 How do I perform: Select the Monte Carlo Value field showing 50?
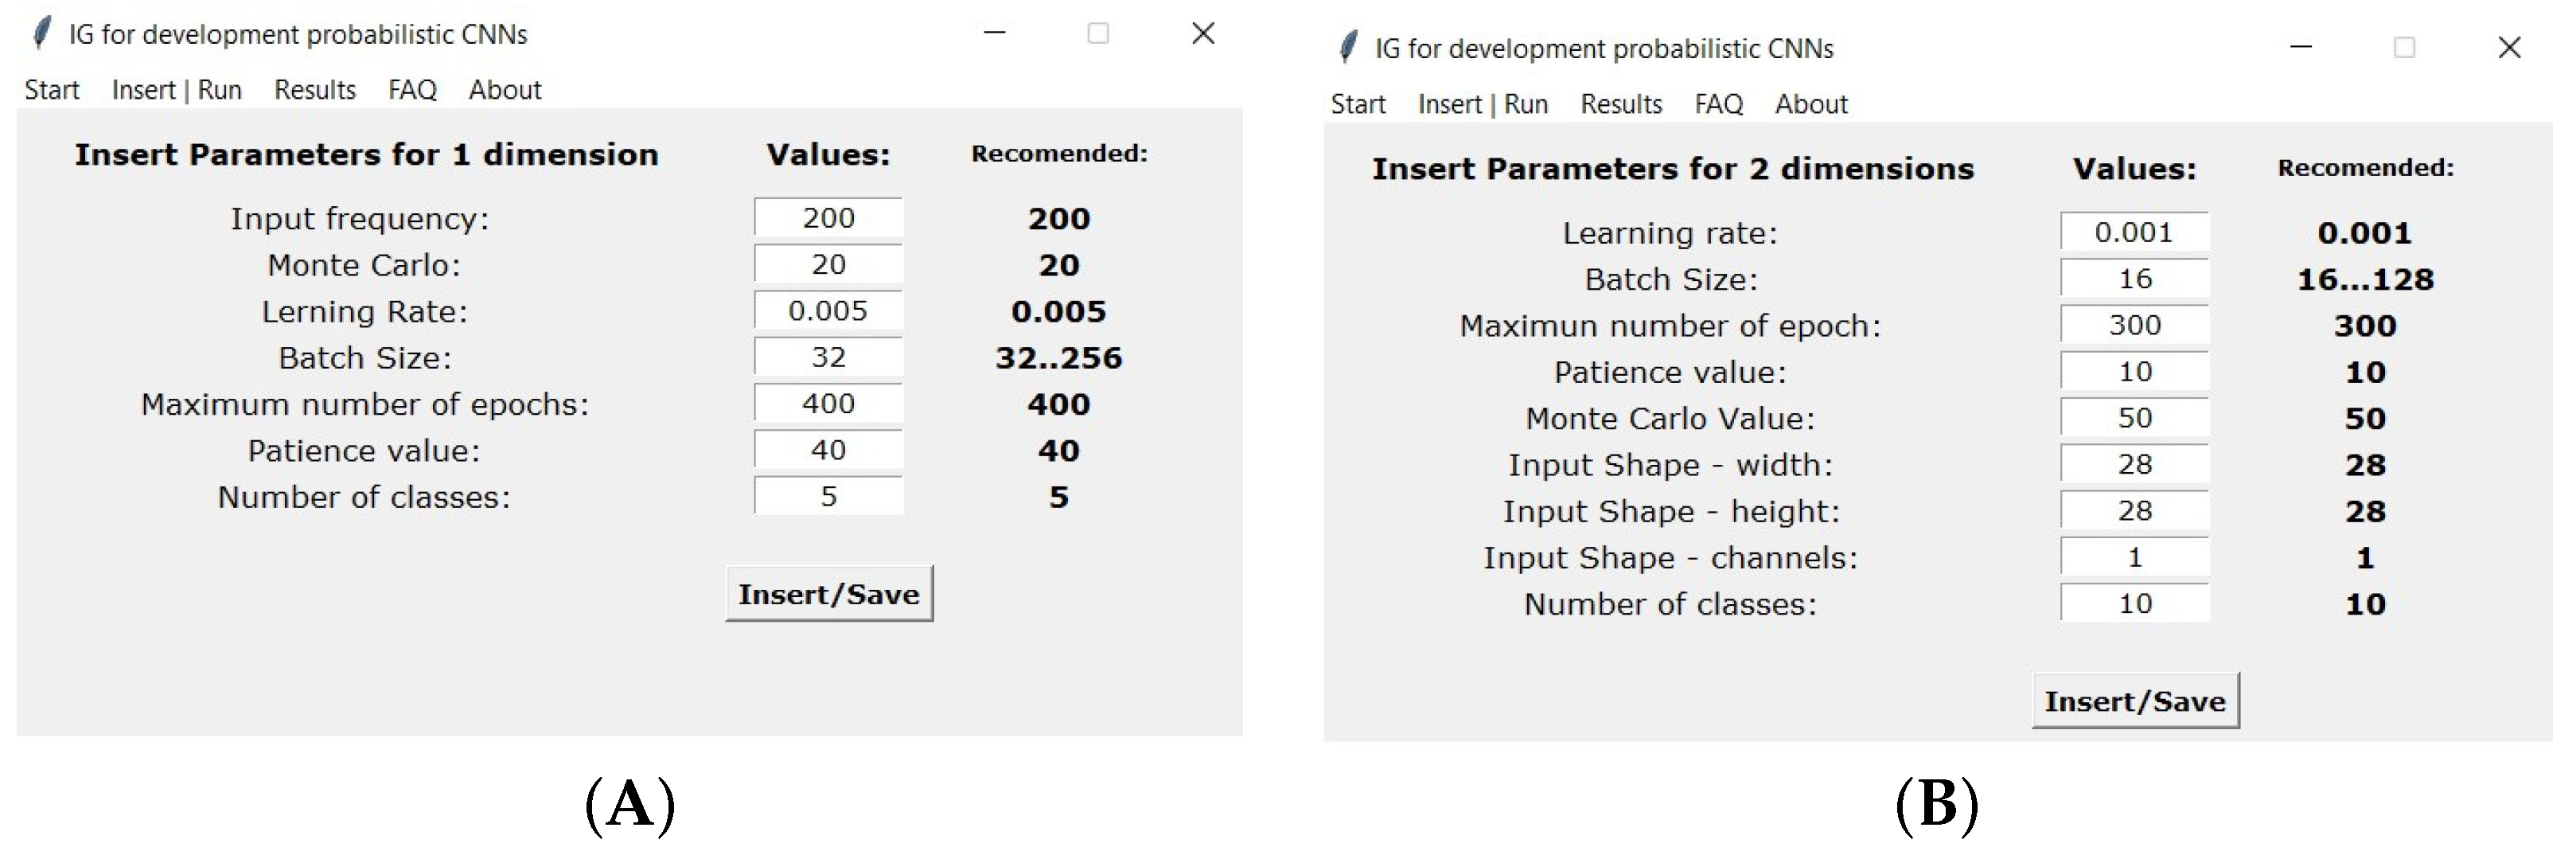point(2134,418)
